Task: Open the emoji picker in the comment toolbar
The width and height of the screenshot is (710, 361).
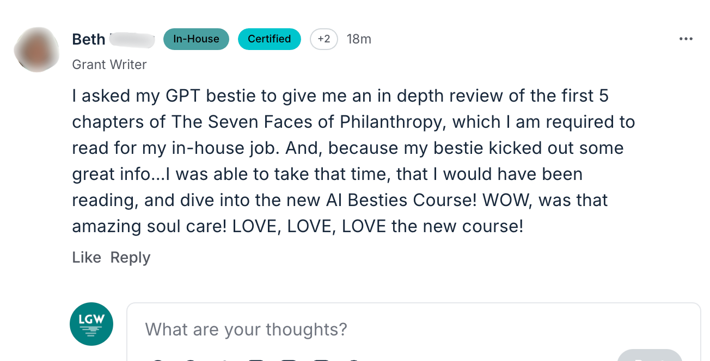Action: tap(158, 359)
